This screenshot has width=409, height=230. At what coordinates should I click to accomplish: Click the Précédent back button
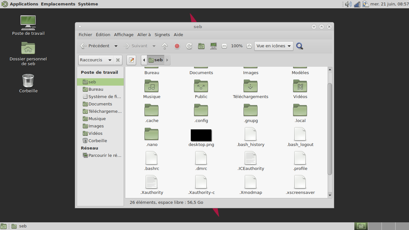95,46
